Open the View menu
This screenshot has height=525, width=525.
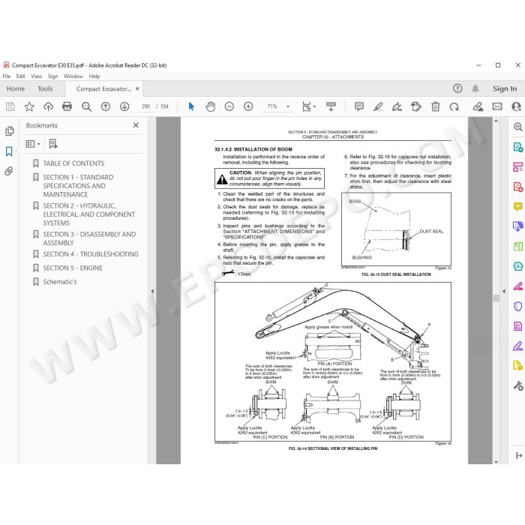click(37, 76)
